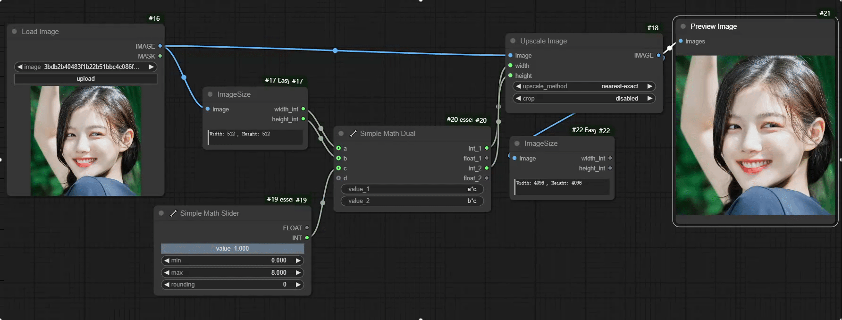The image size is (842, 320).
Task: Click the width_int output port on node #17
Action: tap(303, 109)
